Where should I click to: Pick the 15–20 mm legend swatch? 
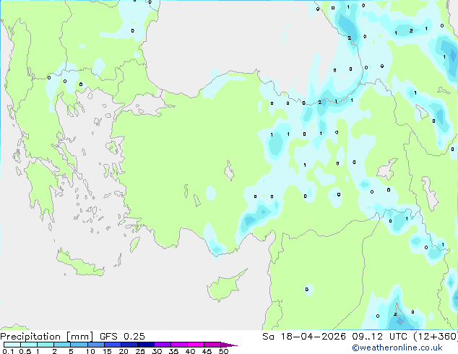pyautogui.click(x=112, y=345)
